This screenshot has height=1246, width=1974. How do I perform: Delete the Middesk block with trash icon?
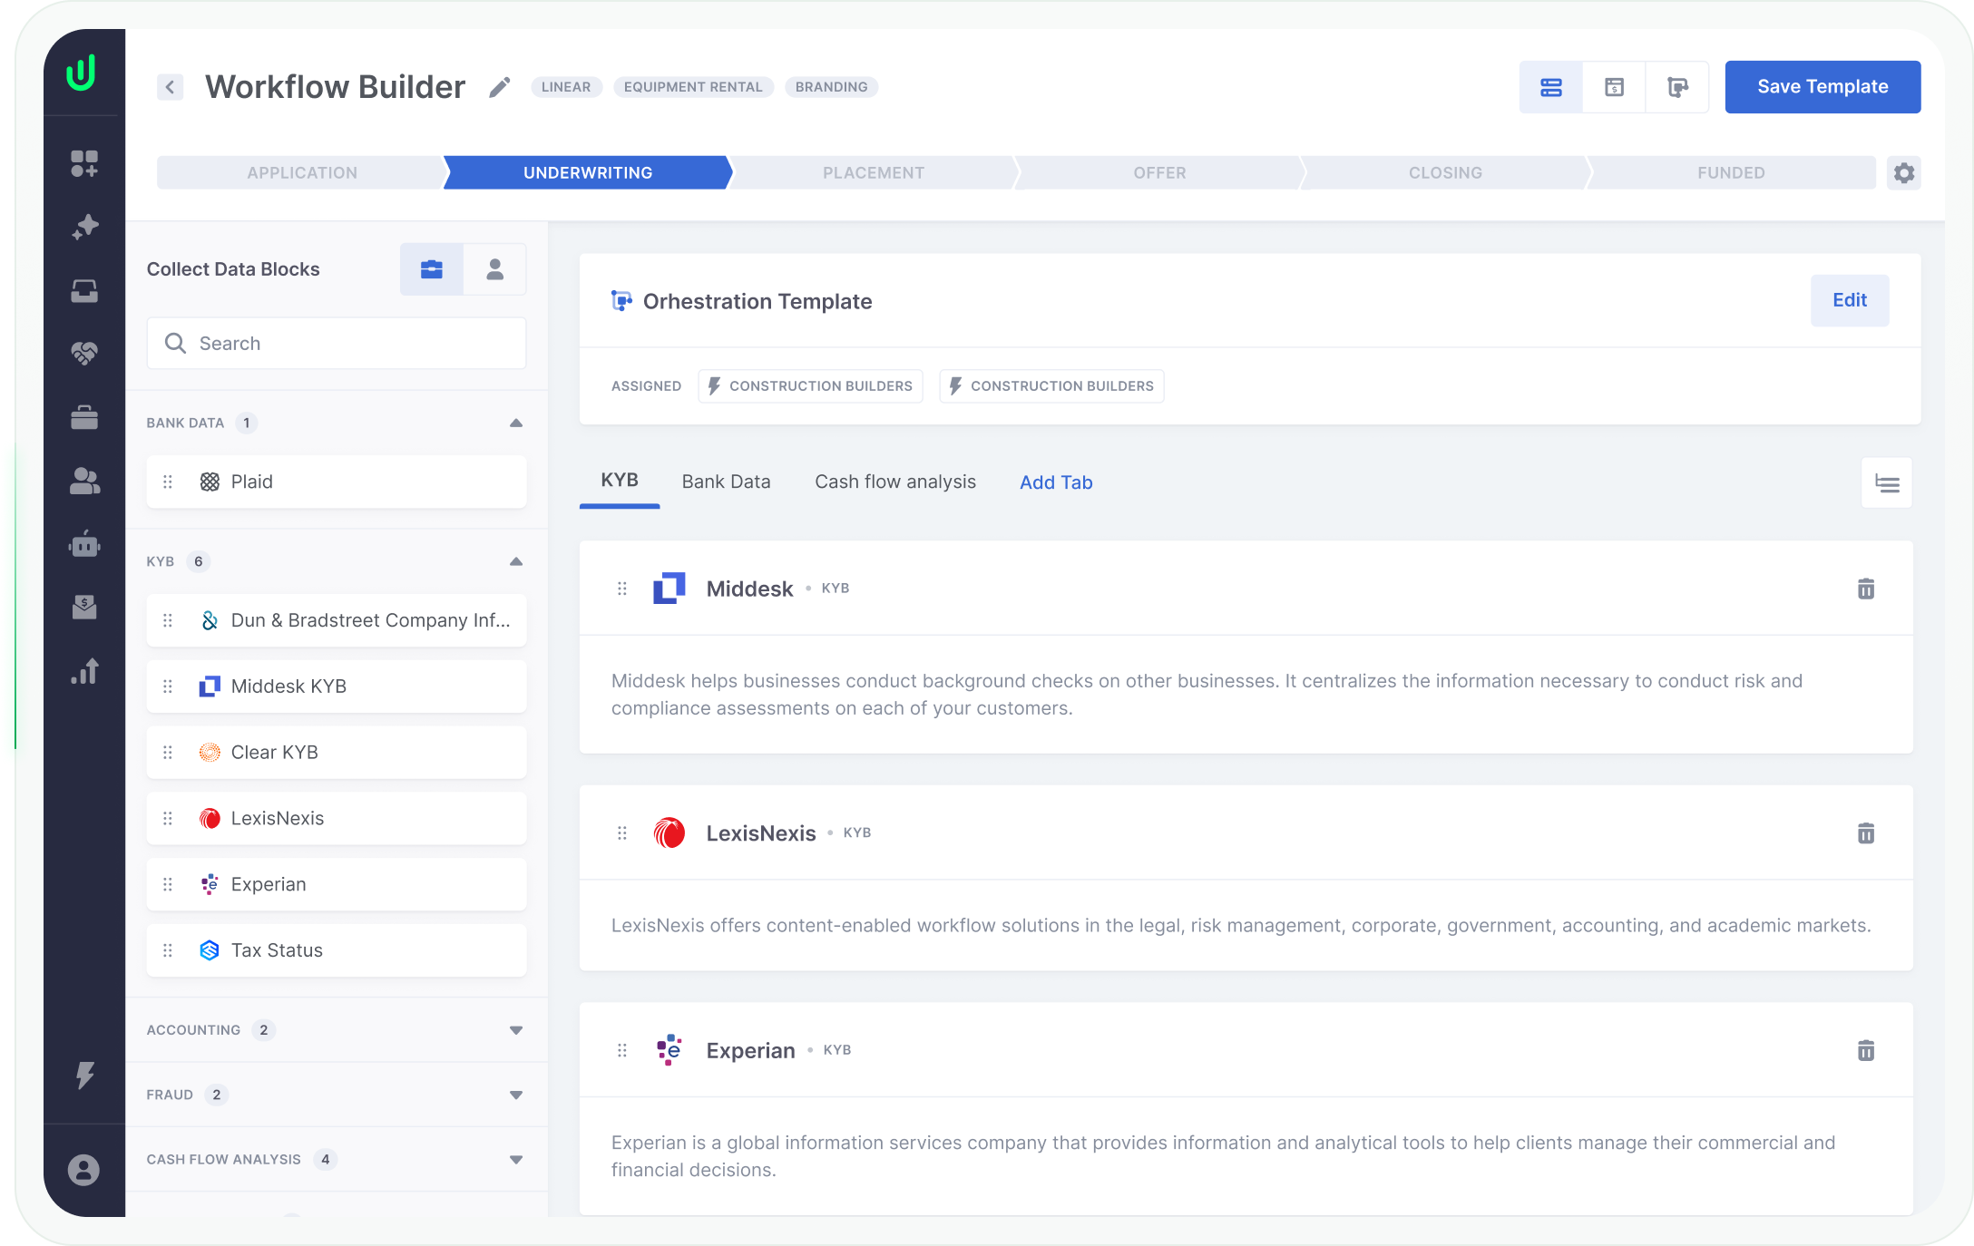coord(1865,589)
